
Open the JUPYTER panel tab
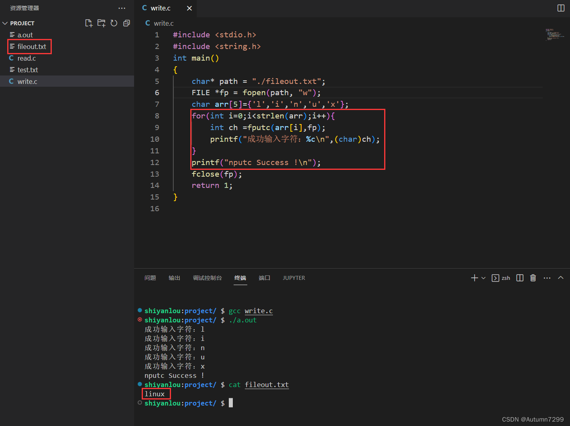tap(294, 278)
